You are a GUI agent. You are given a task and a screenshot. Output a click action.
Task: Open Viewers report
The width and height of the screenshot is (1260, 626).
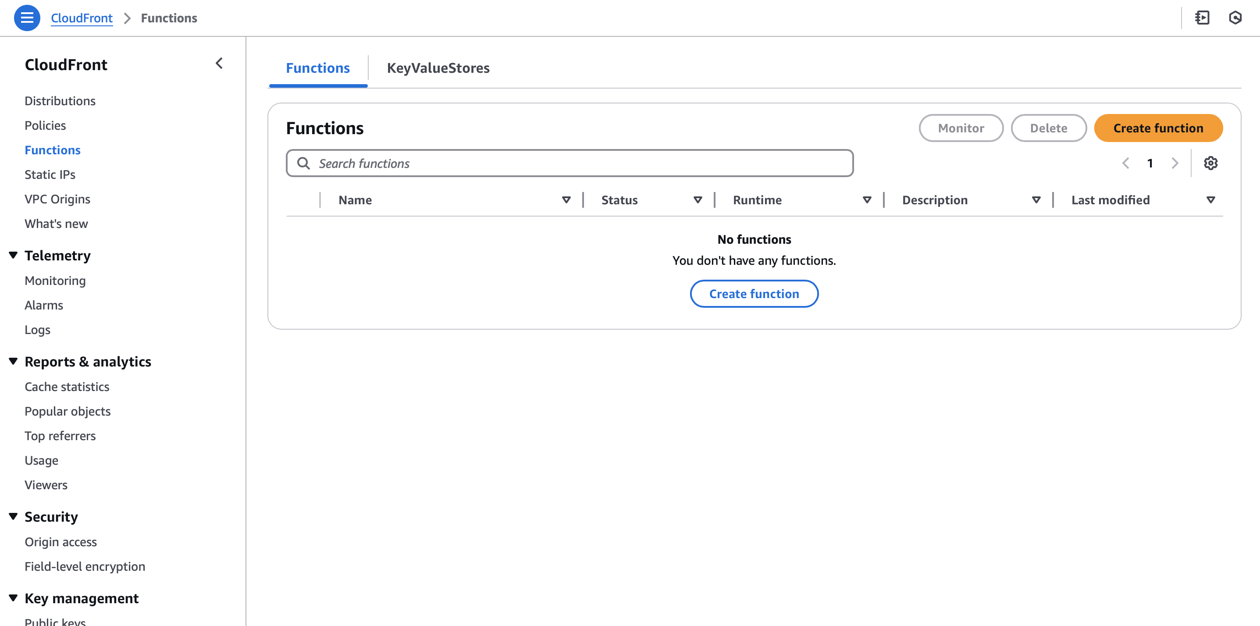[x=46, y=485]
